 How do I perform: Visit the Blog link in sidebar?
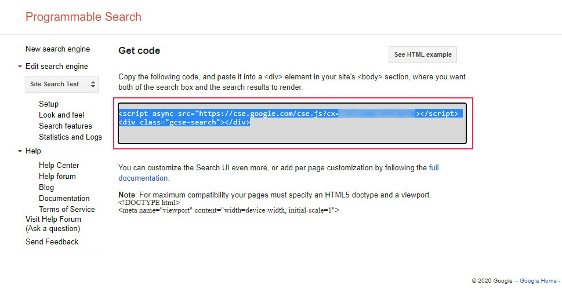click(46, 188)
